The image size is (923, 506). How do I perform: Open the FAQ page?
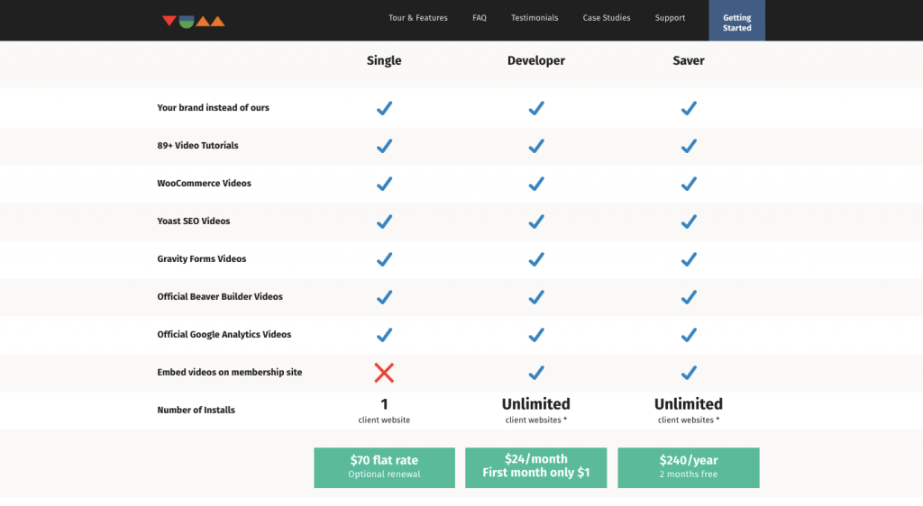pyautogui.click(x=480, y=18)
